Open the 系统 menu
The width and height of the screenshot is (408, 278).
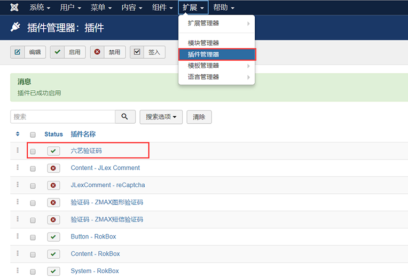point(40,7)
